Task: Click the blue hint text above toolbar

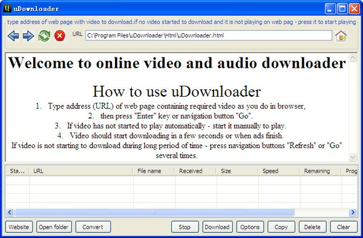Action: [x=181, y=22]
